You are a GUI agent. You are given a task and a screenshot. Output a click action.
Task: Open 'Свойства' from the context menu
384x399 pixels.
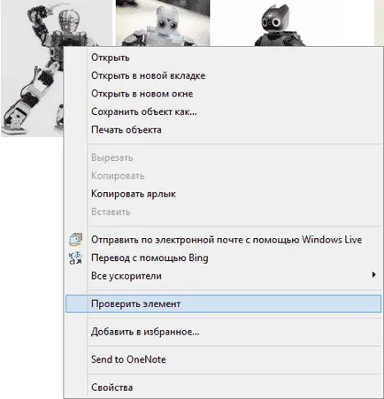coord(223,387)
